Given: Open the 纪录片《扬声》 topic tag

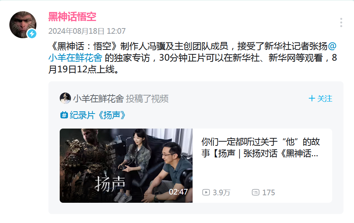Looking at the screenshot, I should point(98,115).
